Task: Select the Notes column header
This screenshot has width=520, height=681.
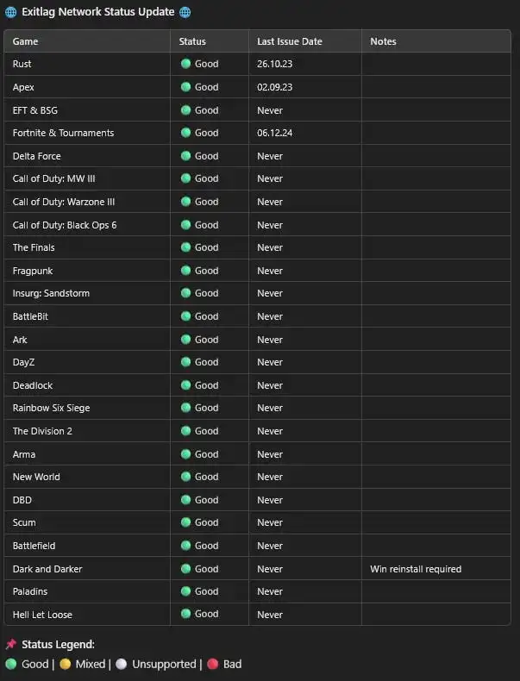Action: coord(383,41)
